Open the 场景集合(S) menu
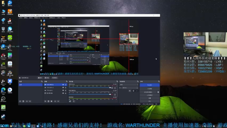Image resolution: width=227 pixels, height=128 pixels. coord(52,18)
